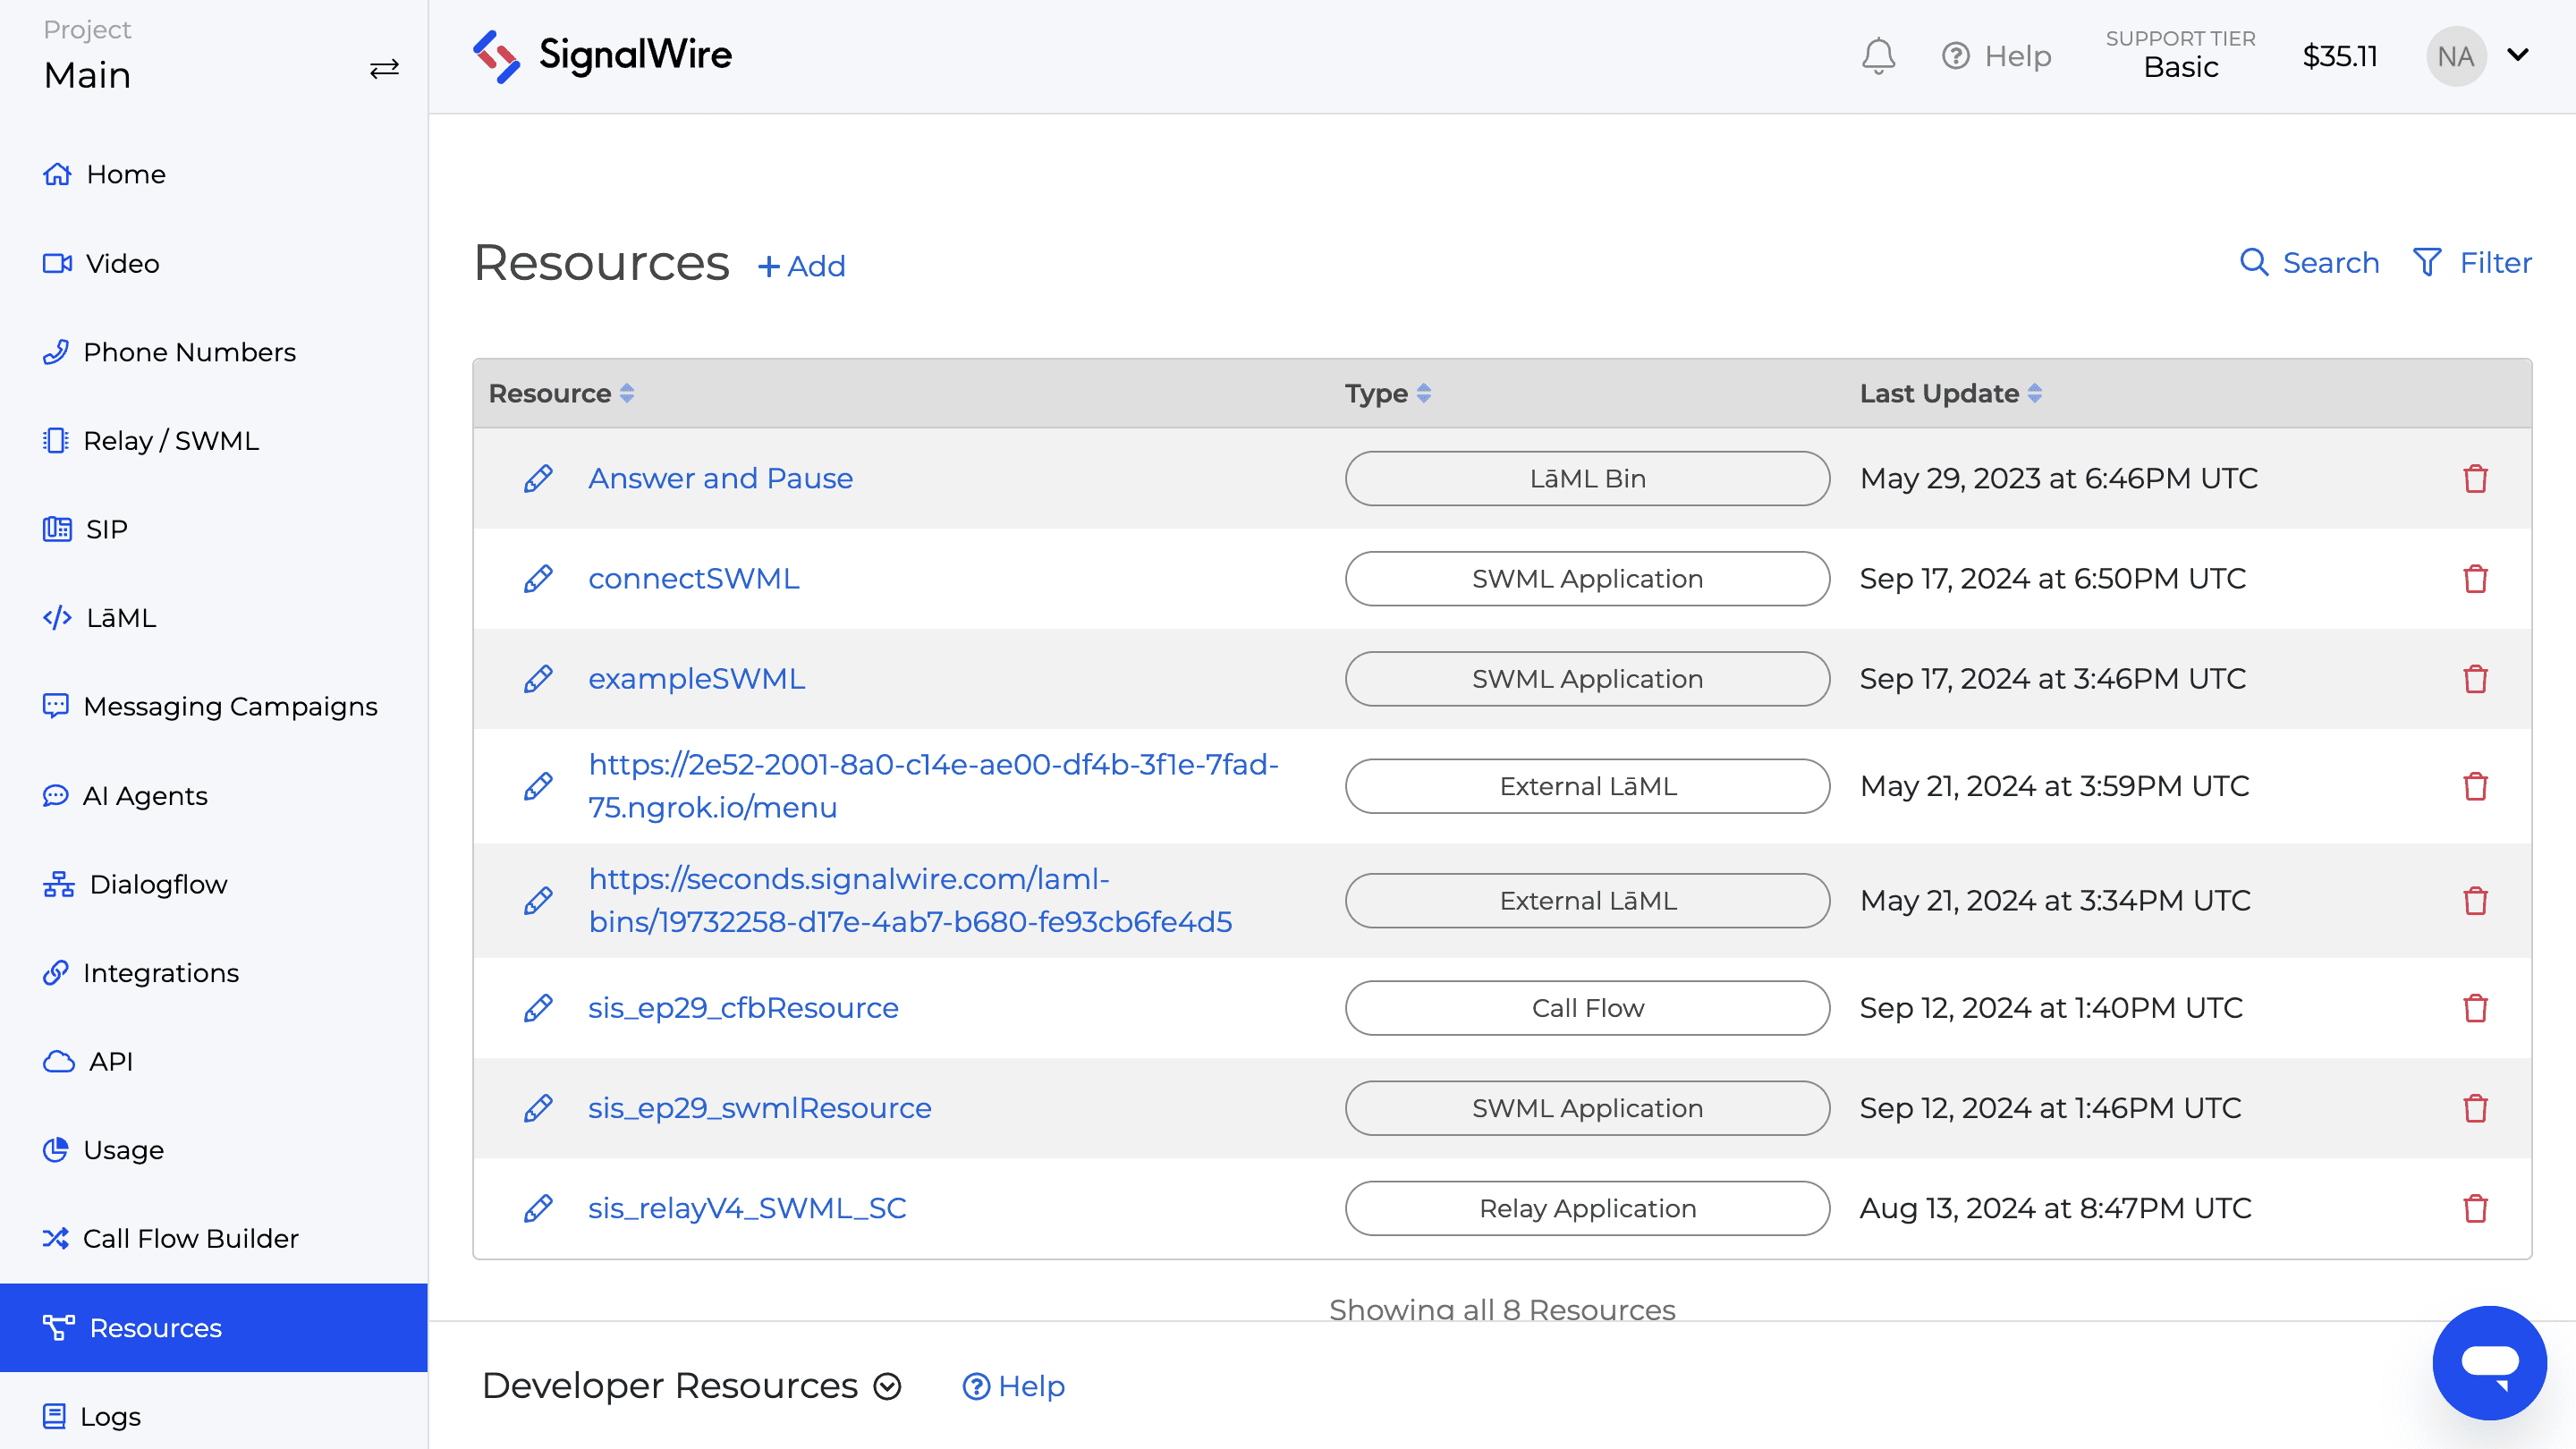
Task: Click the Main project name
Action: click(x=87, y=75)
